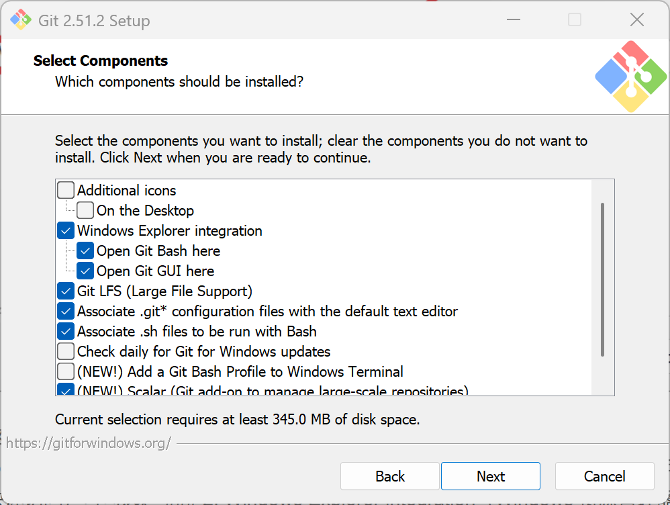Cancel the Git setup
670x505 pixels.
605,476
